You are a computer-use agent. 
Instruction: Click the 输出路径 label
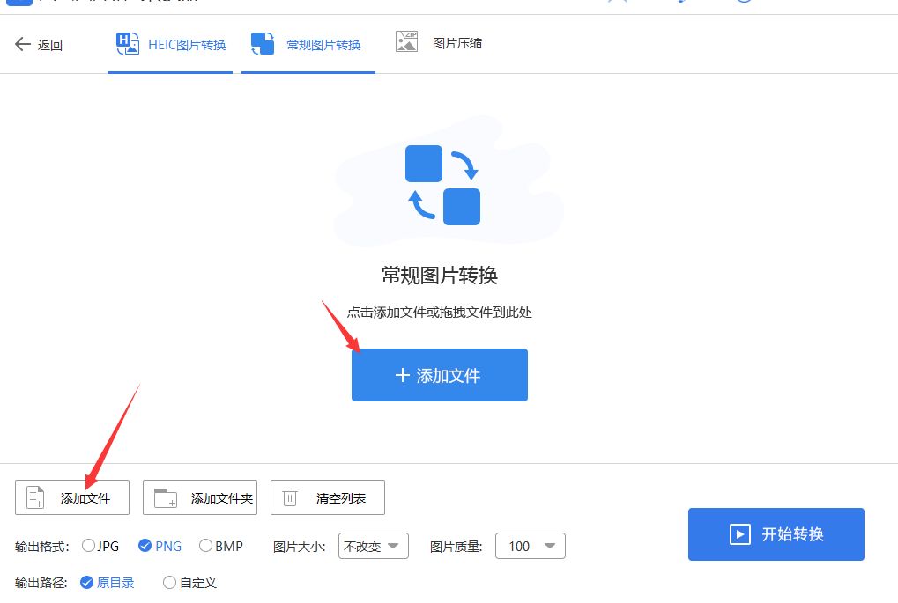click(x=41, y=583)
